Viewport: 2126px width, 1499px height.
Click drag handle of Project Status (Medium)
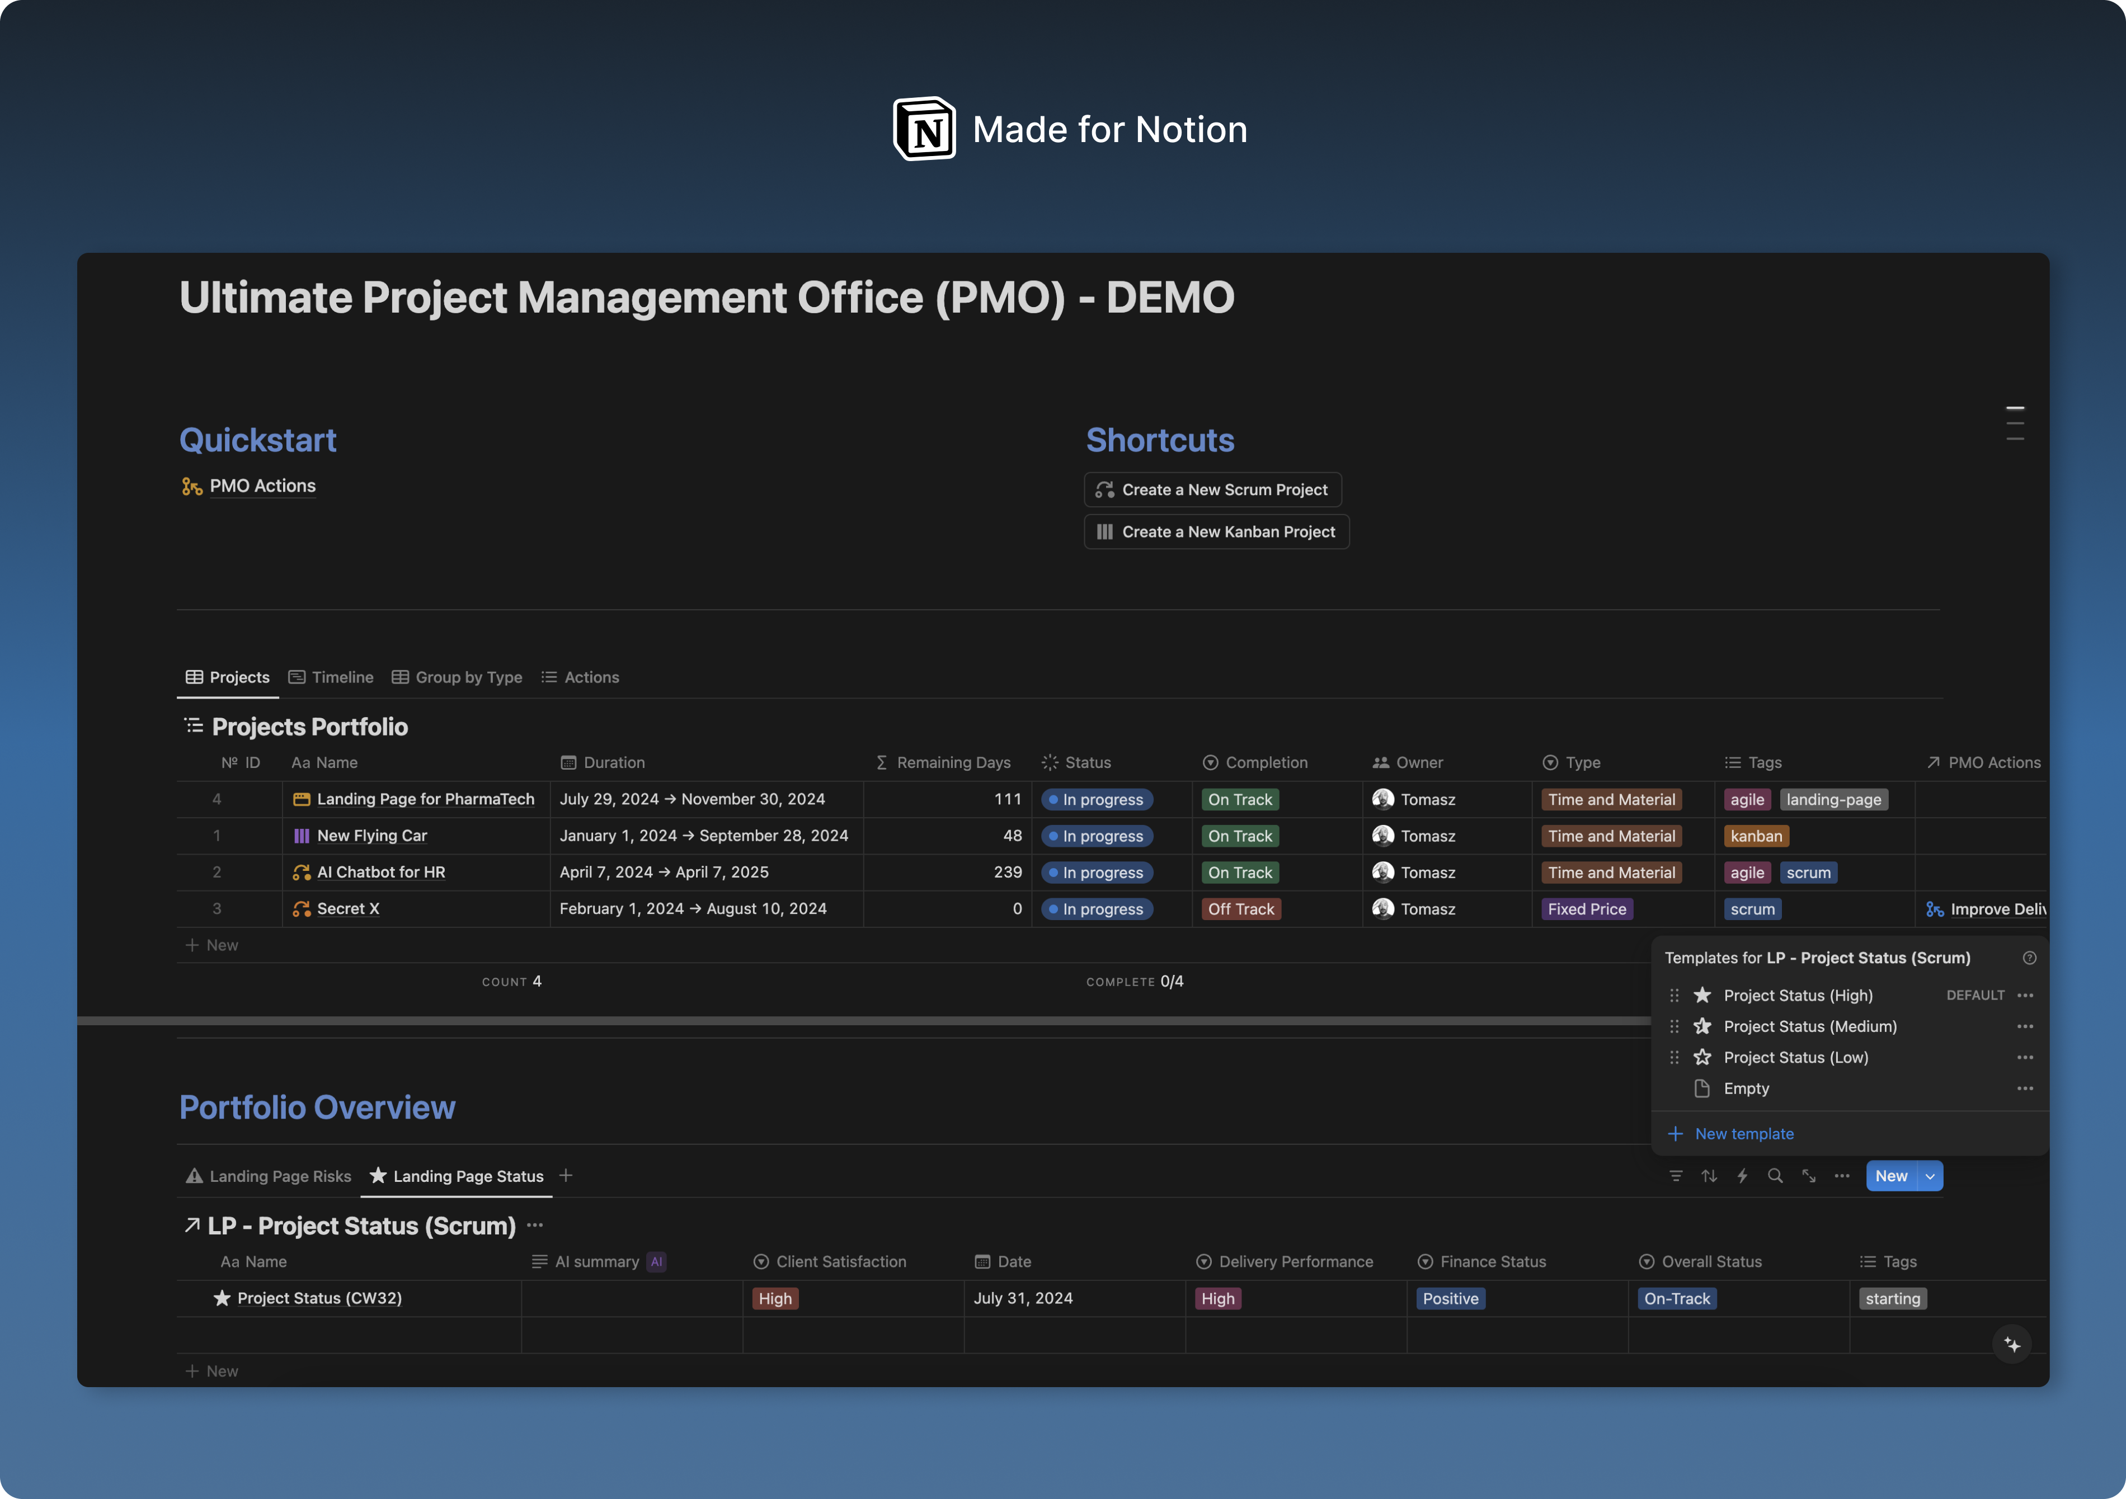(1674, 1027)
